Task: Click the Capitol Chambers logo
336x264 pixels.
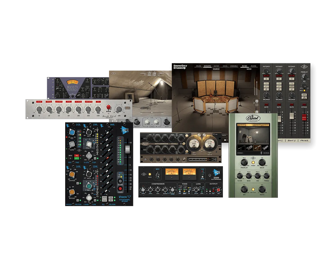Action: 253,118
